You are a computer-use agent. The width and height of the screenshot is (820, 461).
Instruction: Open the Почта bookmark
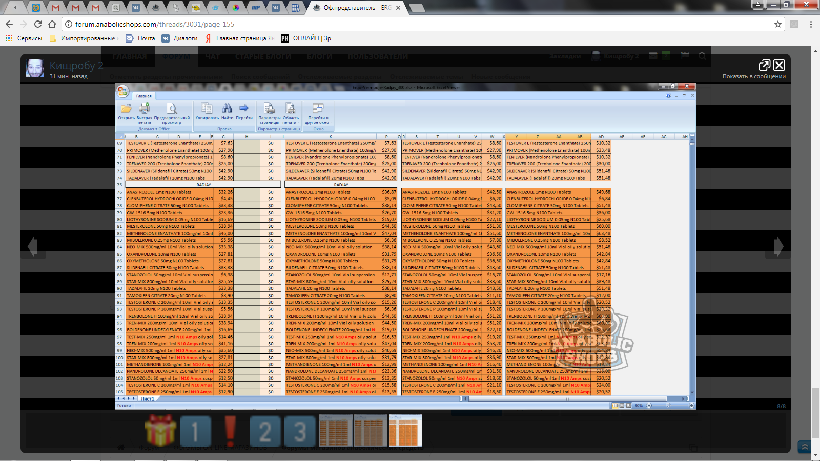pos(140,38)
